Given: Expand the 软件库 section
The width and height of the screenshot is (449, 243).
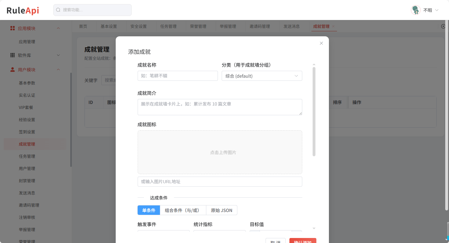Looking at the screenshot, I should (x=58, y=55).
